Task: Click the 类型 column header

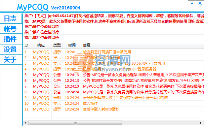Action: tap(57, 45)
